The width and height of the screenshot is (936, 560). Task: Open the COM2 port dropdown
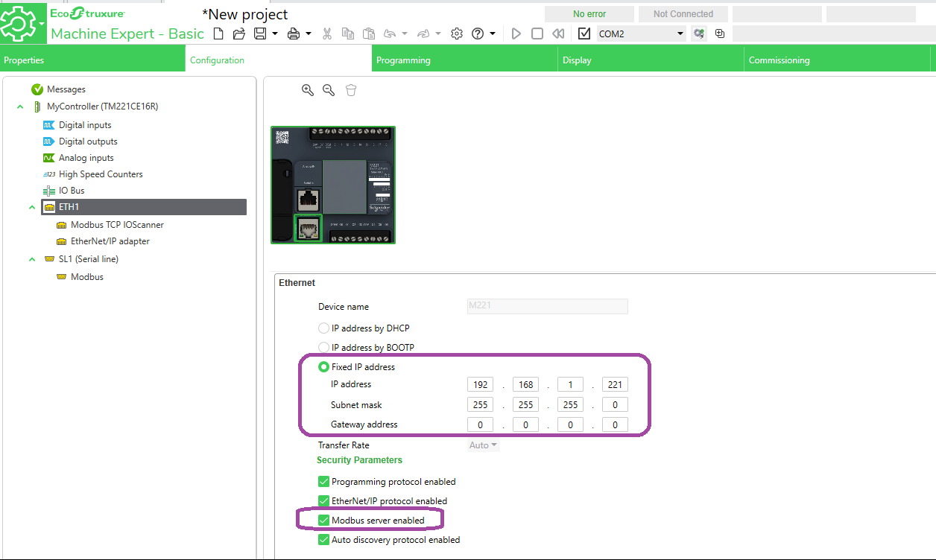pyautogui.click(x=641, y=34)
